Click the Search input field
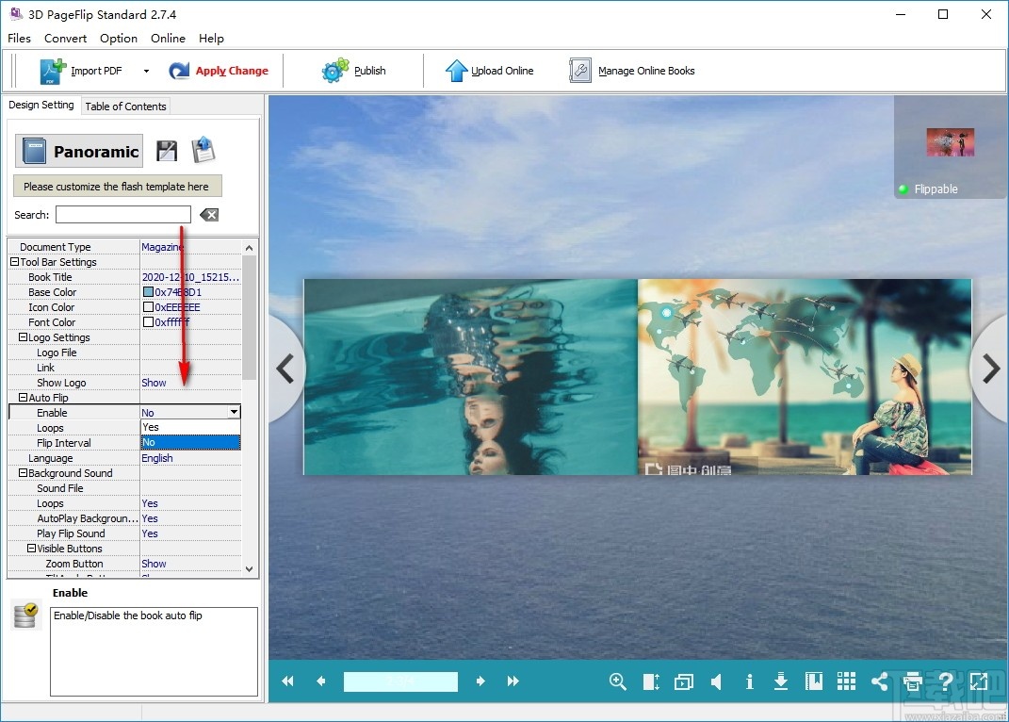1009x722 pixels. click(x=122, y=215)
